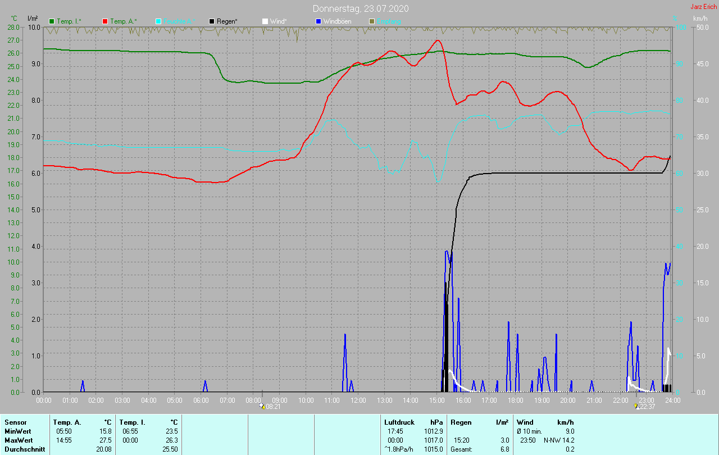This screenshot has height=455, width=719.
Task: Click the Temp. A. maximum time 14:55
Action: click(x=64, y=440)
